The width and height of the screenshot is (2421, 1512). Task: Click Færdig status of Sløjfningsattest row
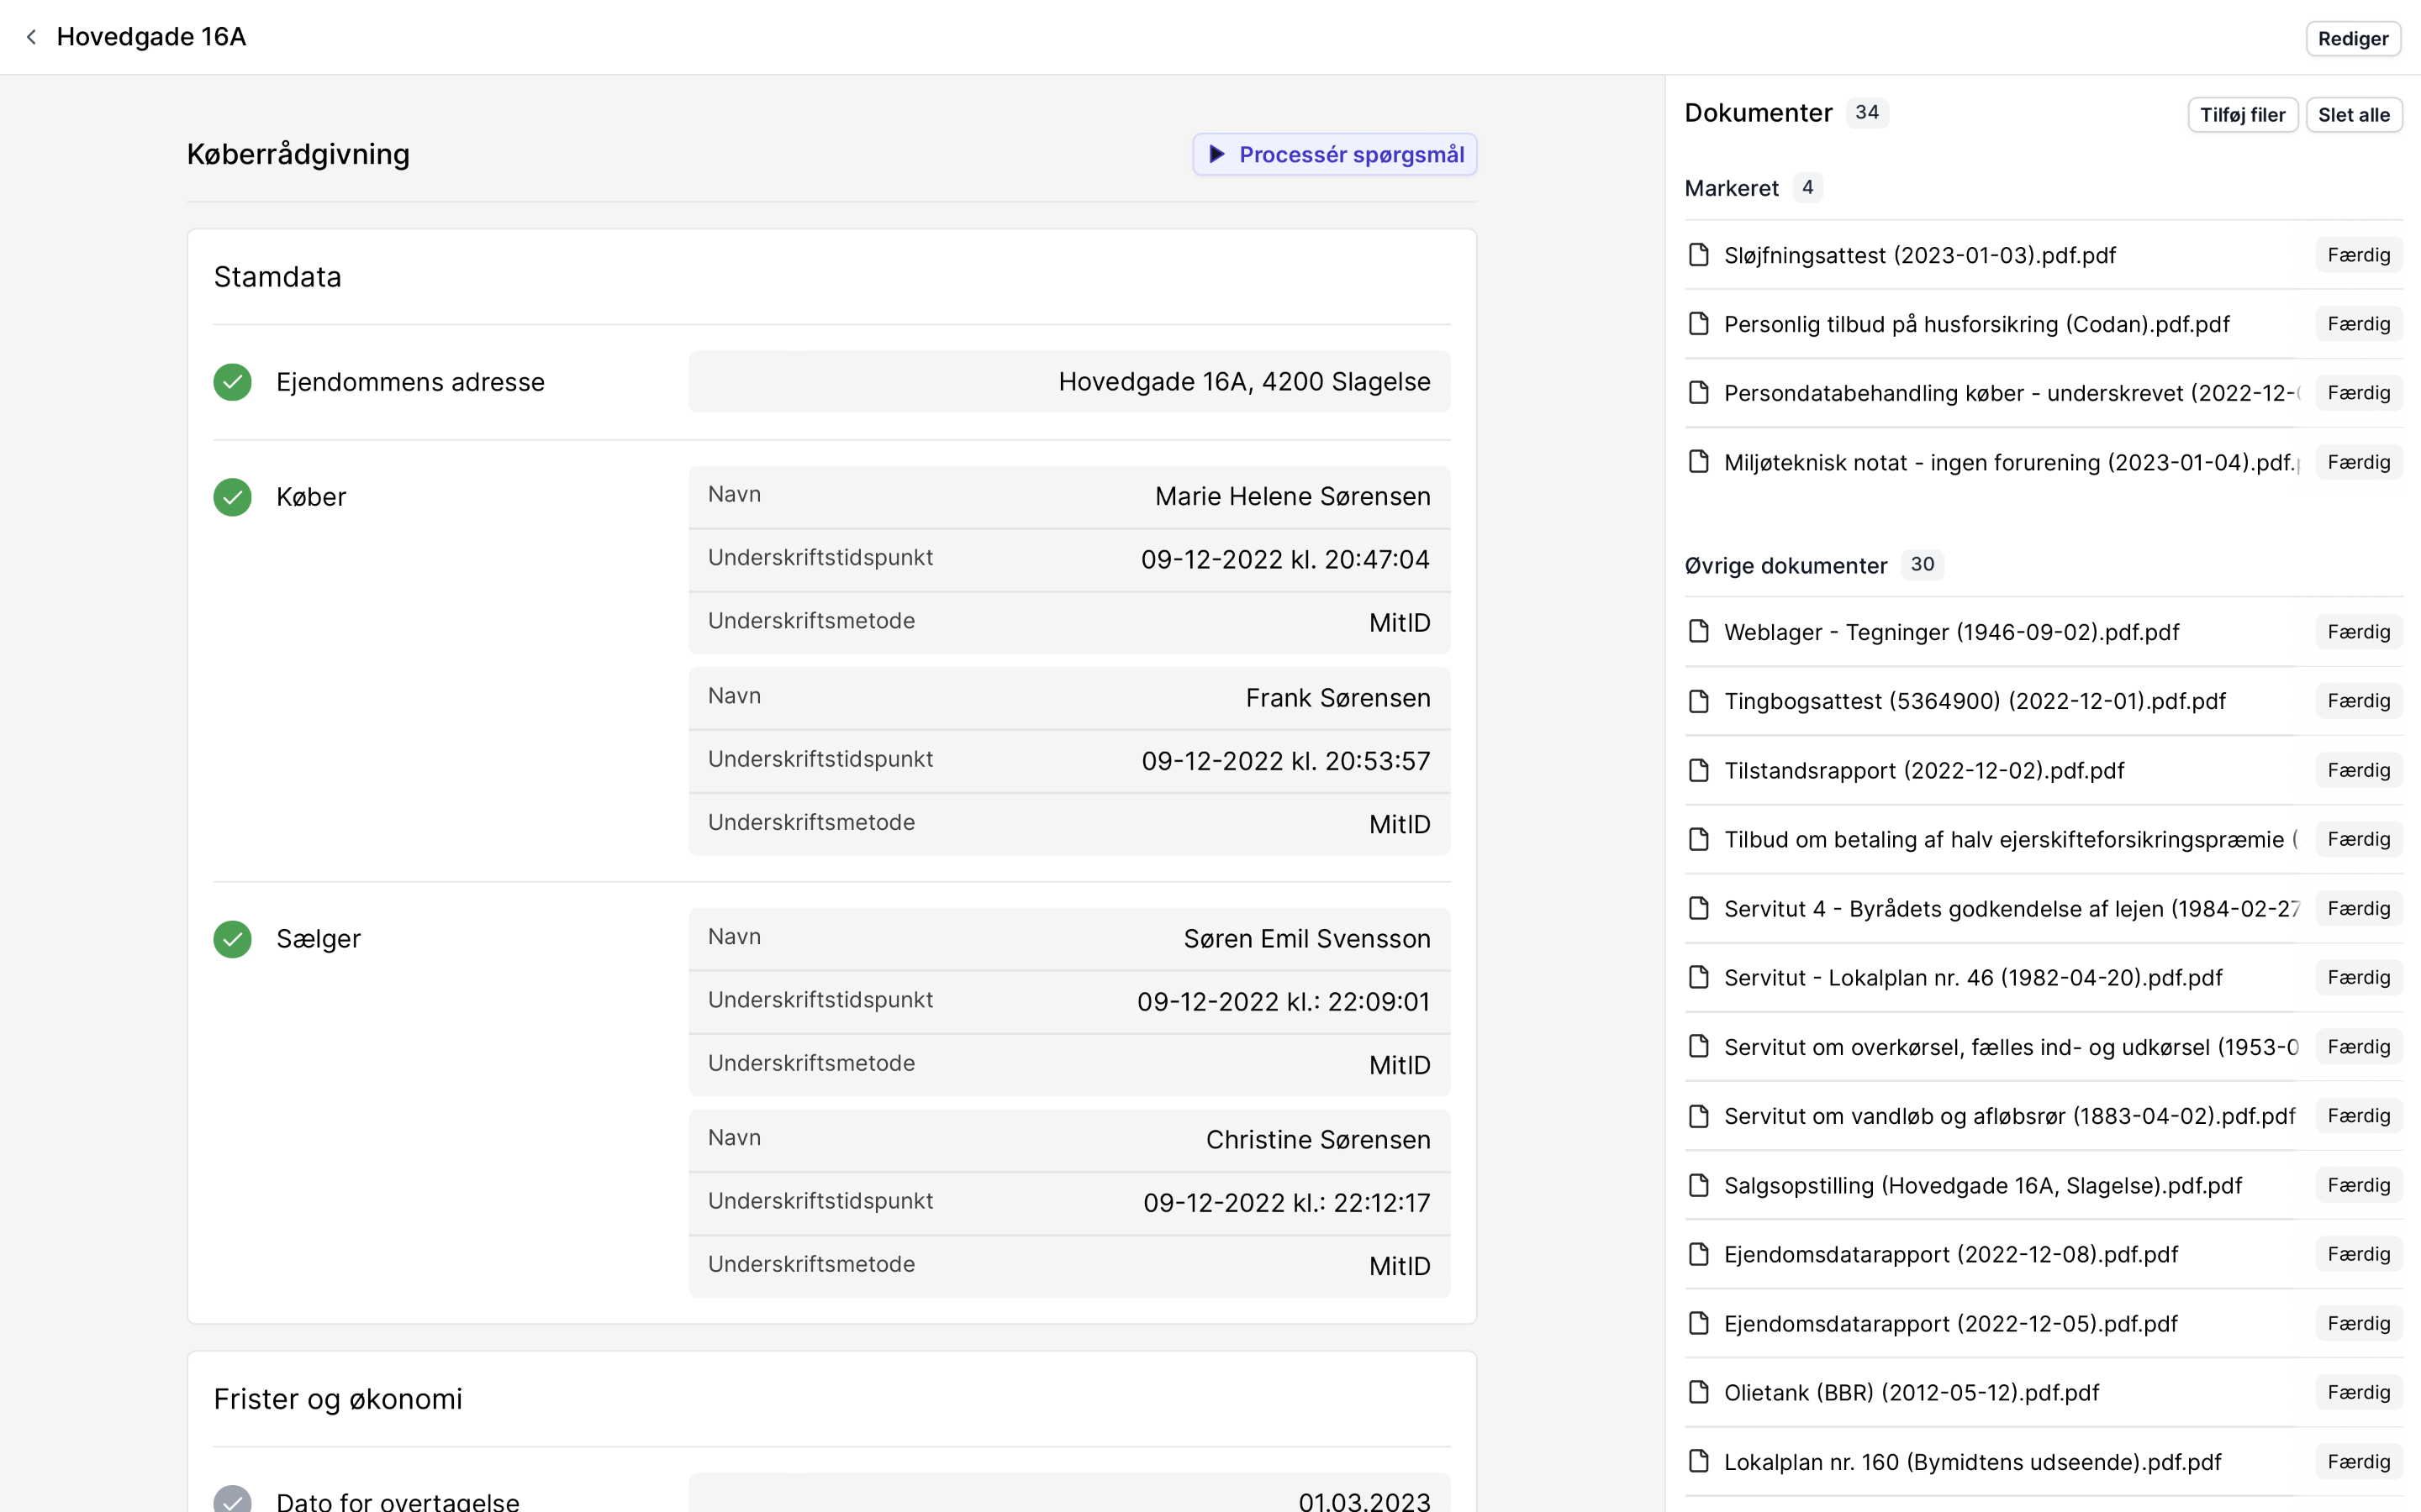pos(2358,255)
